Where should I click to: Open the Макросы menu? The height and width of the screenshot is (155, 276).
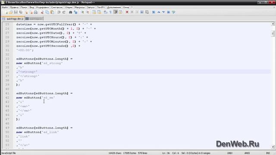click(79, 7)
